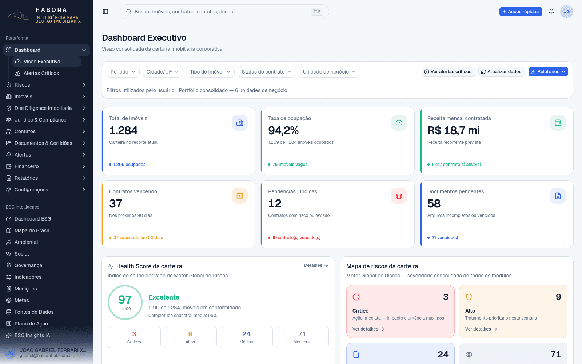Image resolution: width=582 pixels, height=364 pixels.
Task: Open the Relatórios export dropdown button
Action: point(548,72)
